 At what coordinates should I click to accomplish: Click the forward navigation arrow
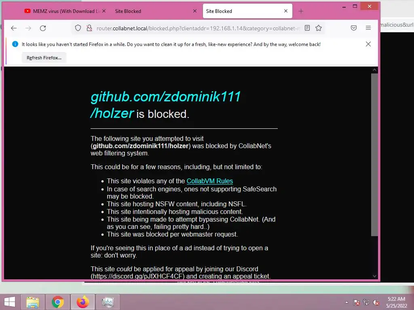pos(28,28)
